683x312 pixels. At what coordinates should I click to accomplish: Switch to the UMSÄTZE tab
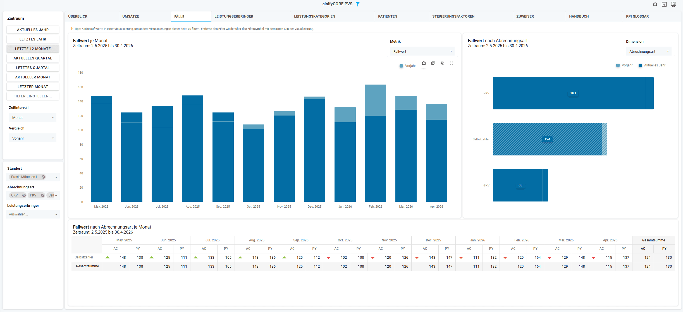[x=131, y=16]
